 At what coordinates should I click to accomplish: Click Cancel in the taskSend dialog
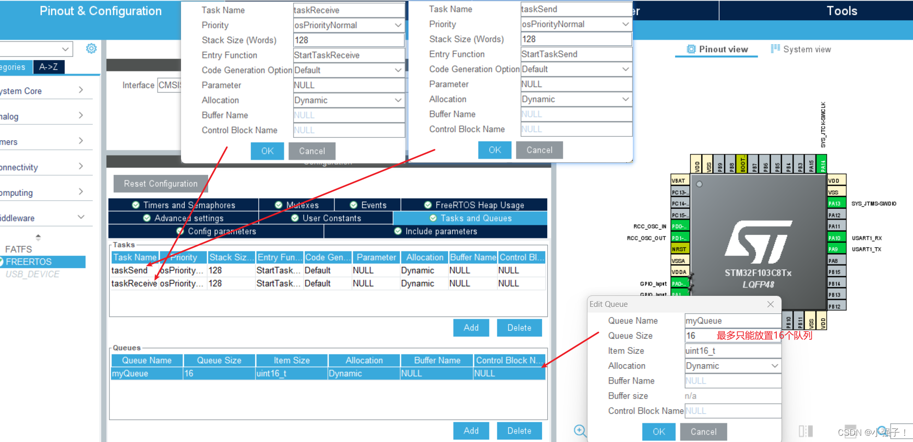pos(539,150)
